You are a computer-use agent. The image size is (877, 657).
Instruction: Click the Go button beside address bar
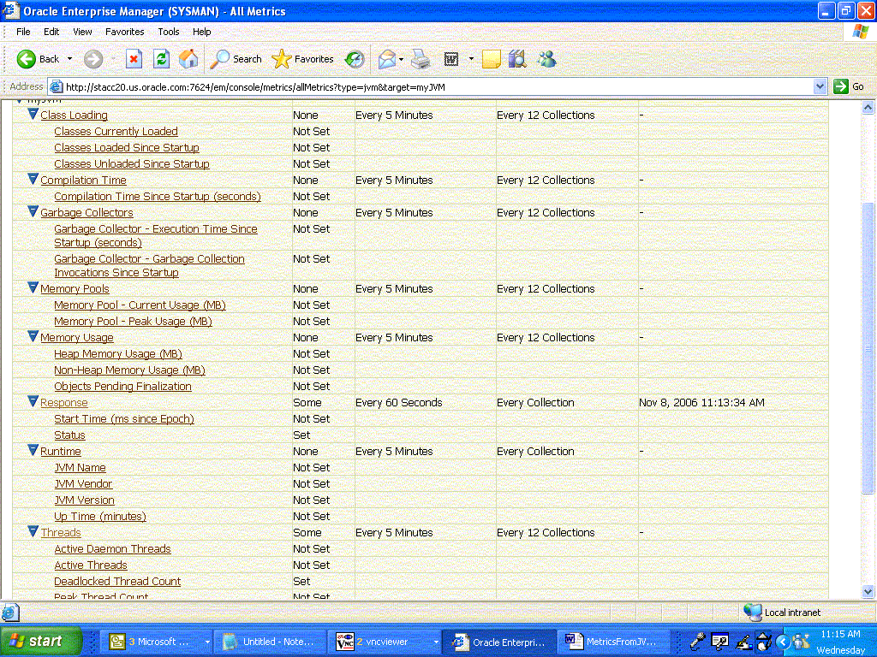pos(849,86)
